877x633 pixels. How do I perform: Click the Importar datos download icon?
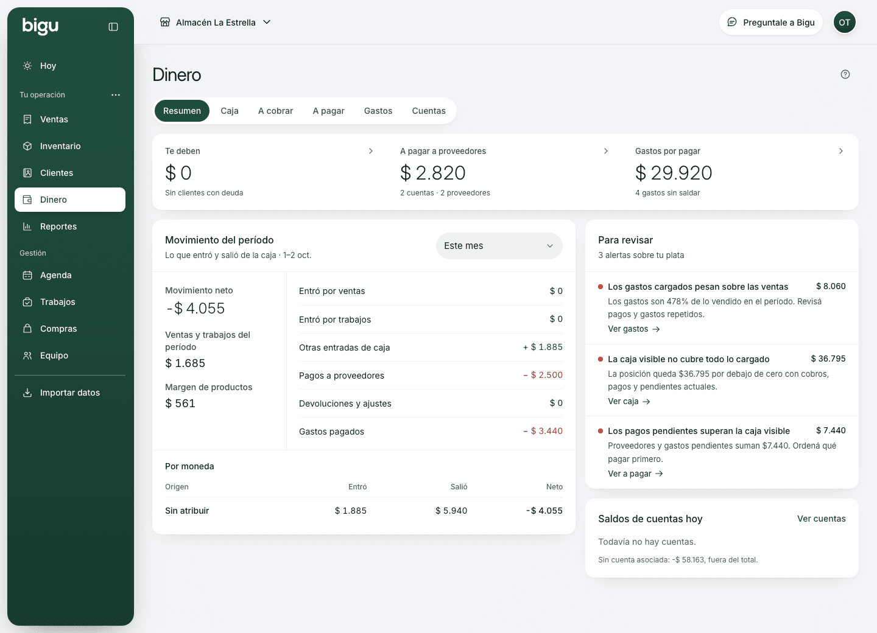27,393
